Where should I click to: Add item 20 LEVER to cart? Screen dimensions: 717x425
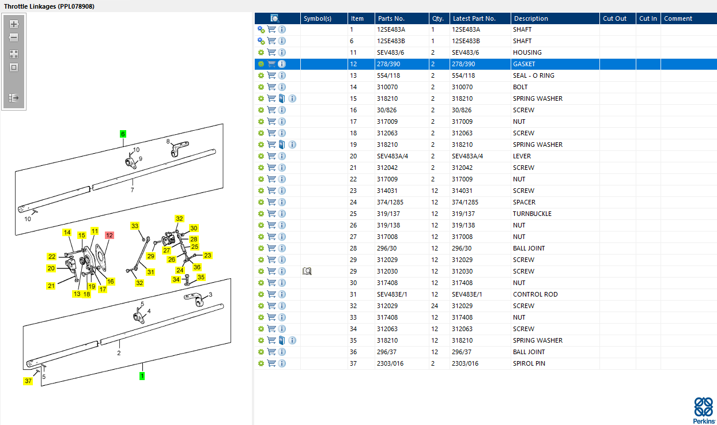point(271,156)
